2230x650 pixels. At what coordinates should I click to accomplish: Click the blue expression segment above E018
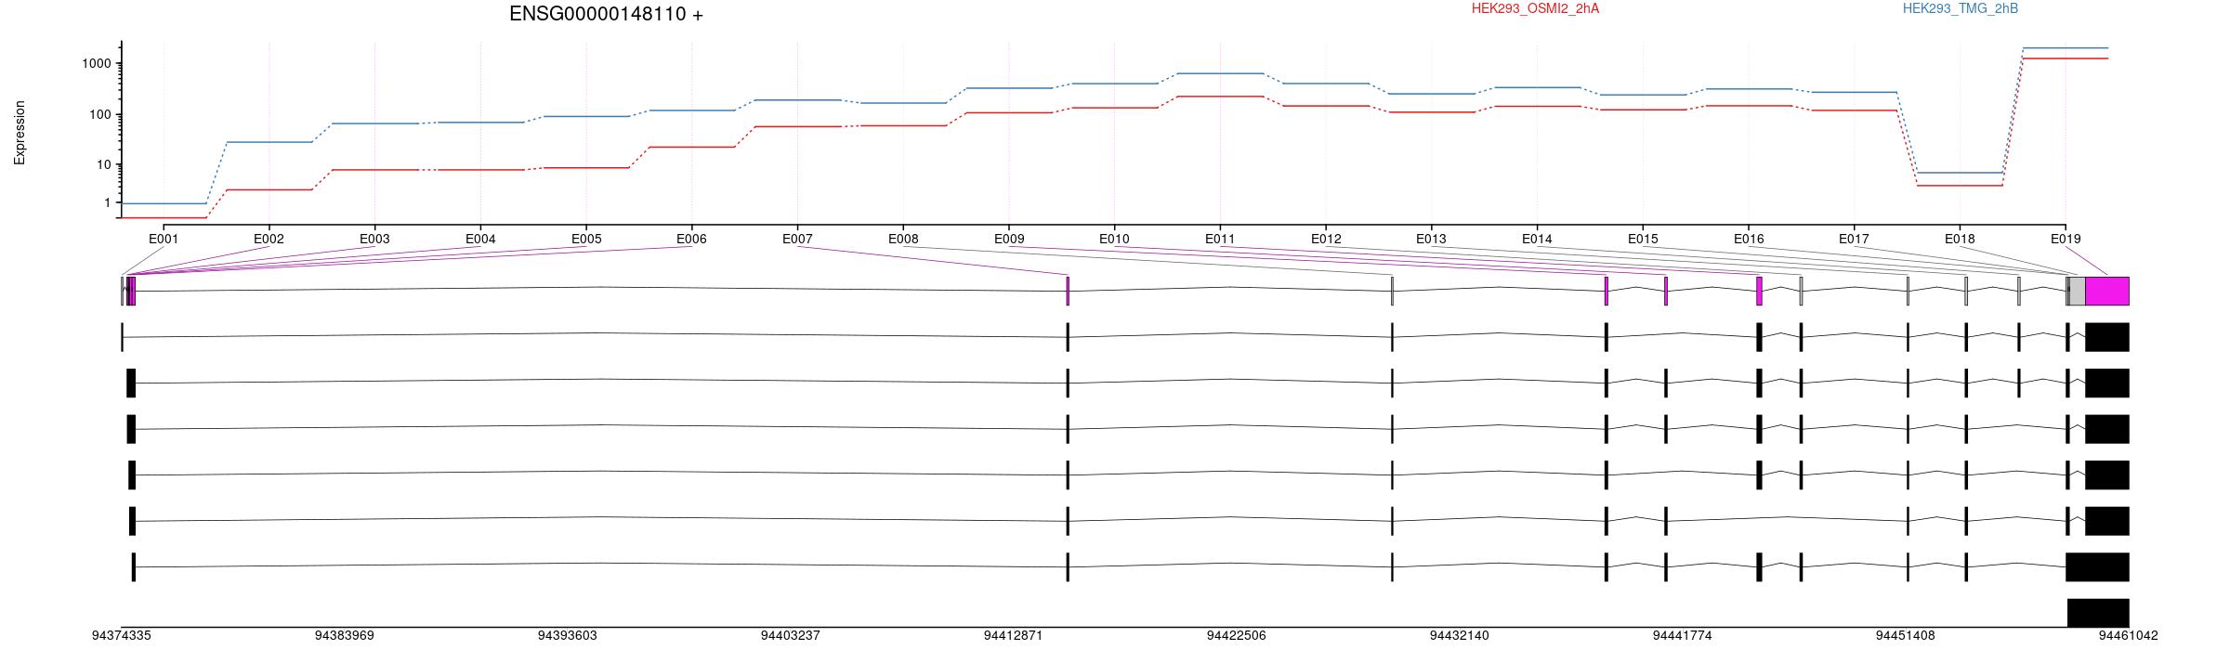coord(1960,173)
